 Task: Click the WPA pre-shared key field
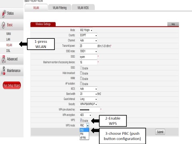pyautogui.click(x=90, y=110)
